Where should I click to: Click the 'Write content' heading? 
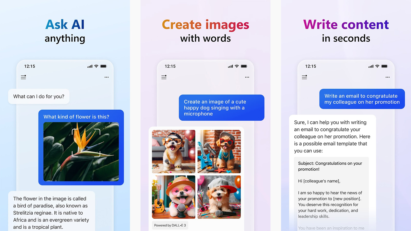(x=346, y=25)
